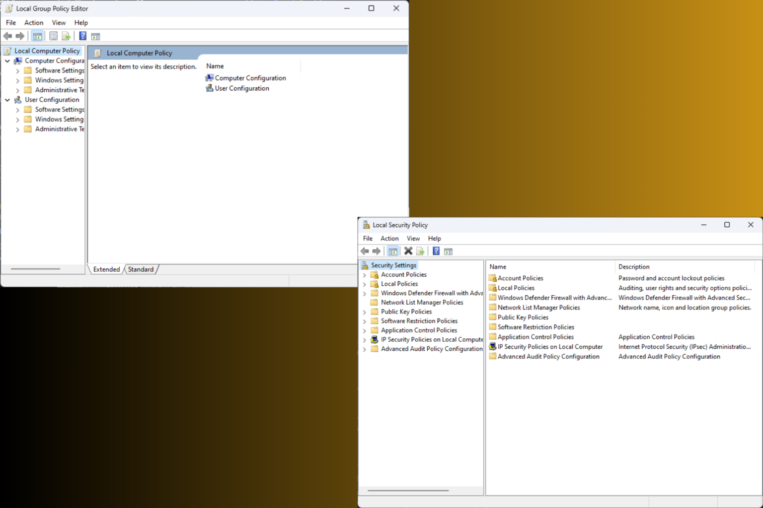The width and height of the screenshot is (763, 508).
Task: Click the Delete X icon in Local Security Policy toolbar
Action: pyautogui.click(x=408, y=251)
